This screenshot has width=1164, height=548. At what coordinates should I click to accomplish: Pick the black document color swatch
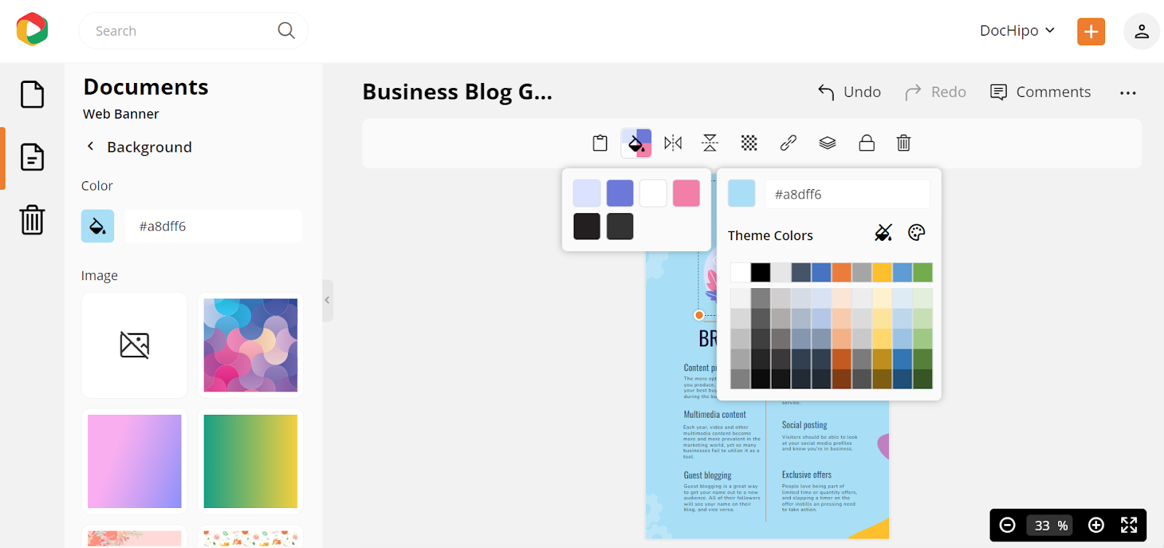coord(586,226)
